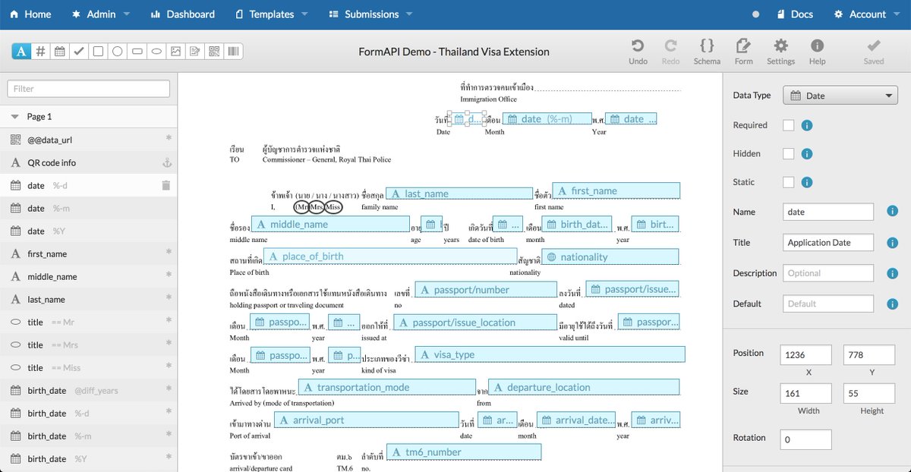The height and width of the screenshot is (472, 911).
Task: Edit the Position Y value
Action: (868, 354)
